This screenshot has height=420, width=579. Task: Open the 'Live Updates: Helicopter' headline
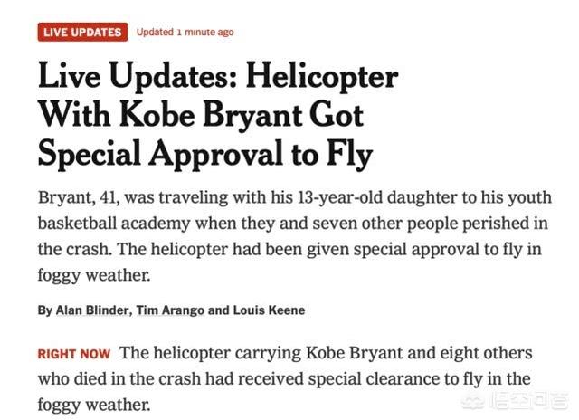point(218,115)
